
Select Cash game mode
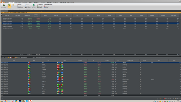9,6
